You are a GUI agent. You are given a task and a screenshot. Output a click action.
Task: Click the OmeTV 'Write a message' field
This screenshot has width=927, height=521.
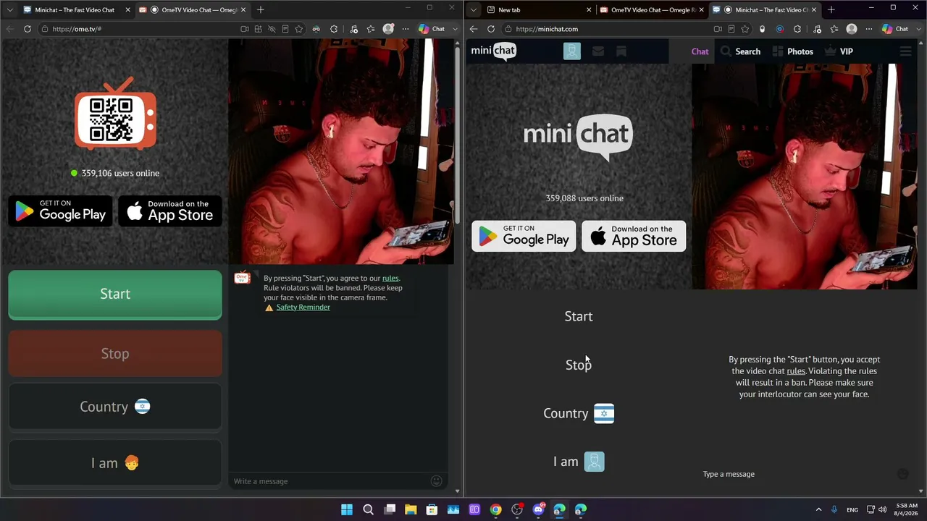[330, 481]
